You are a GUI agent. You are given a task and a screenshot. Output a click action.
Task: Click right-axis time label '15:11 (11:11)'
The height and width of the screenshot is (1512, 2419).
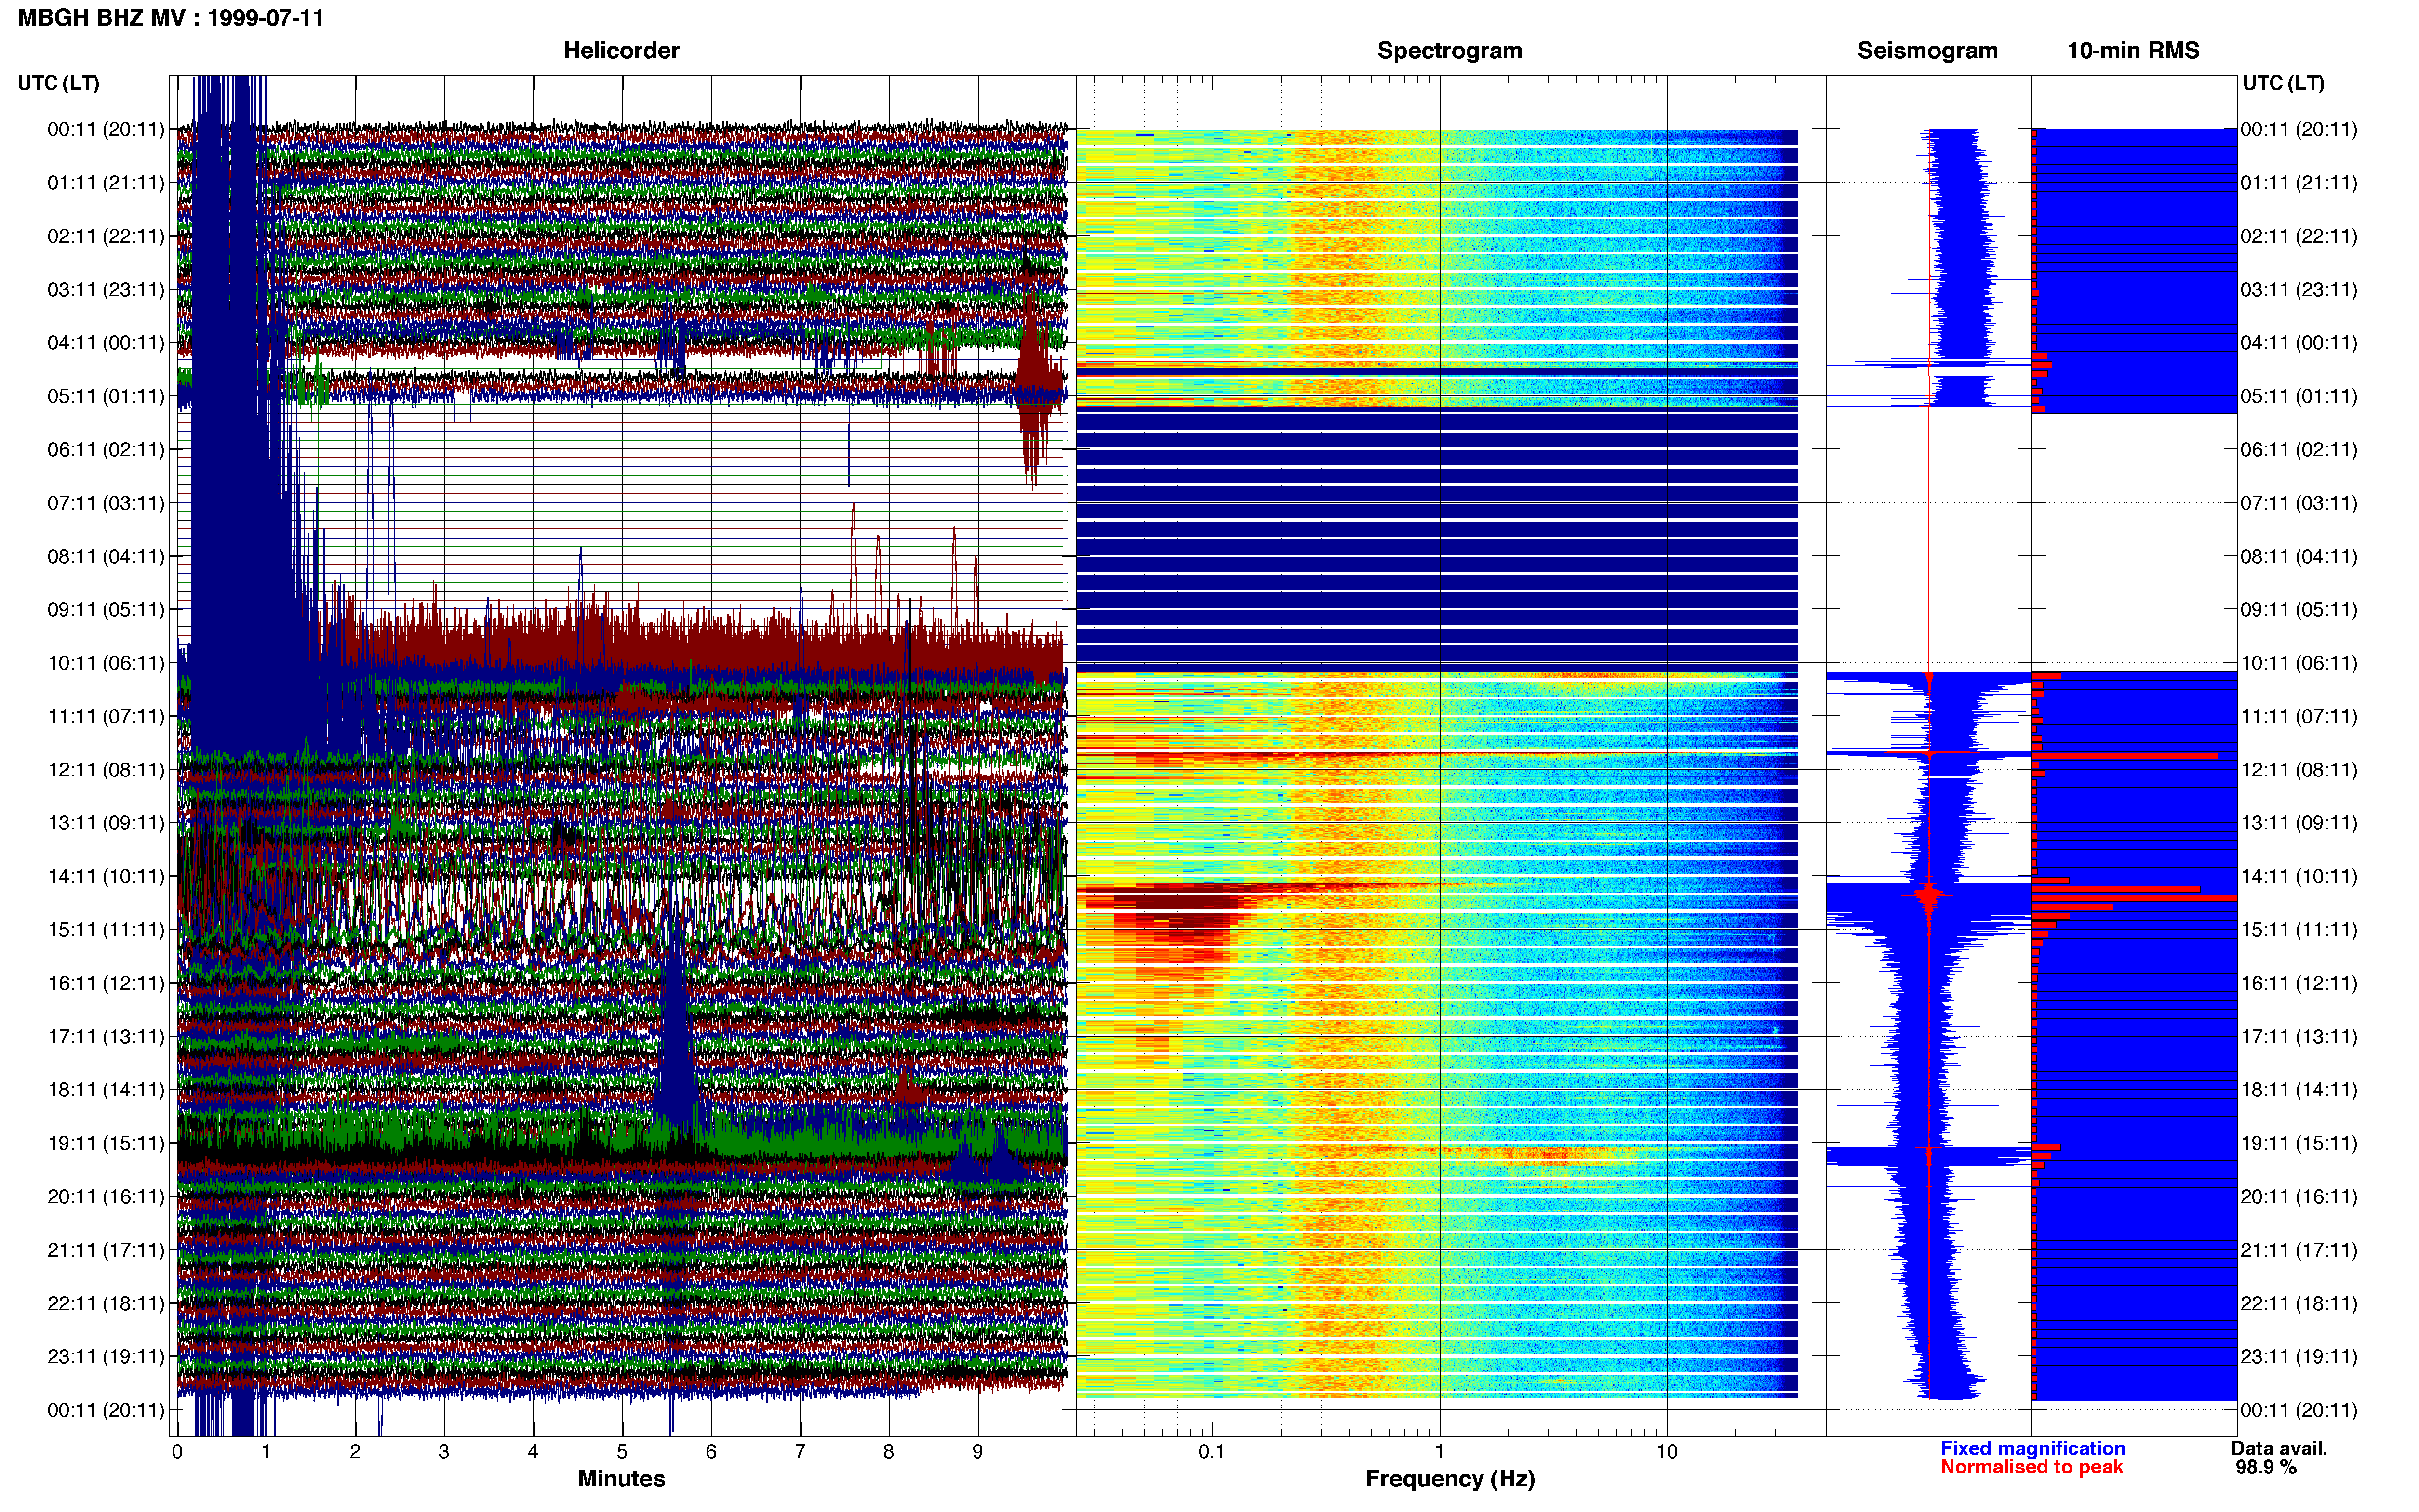coord(2299,930)
